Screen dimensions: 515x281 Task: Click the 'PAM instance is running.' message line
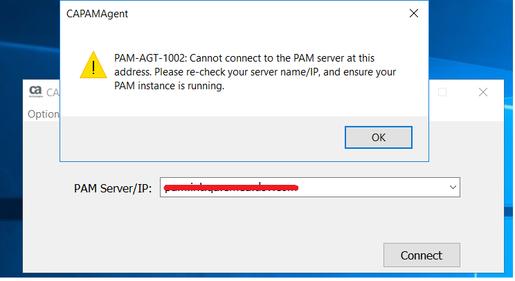[x=169, y=86]
